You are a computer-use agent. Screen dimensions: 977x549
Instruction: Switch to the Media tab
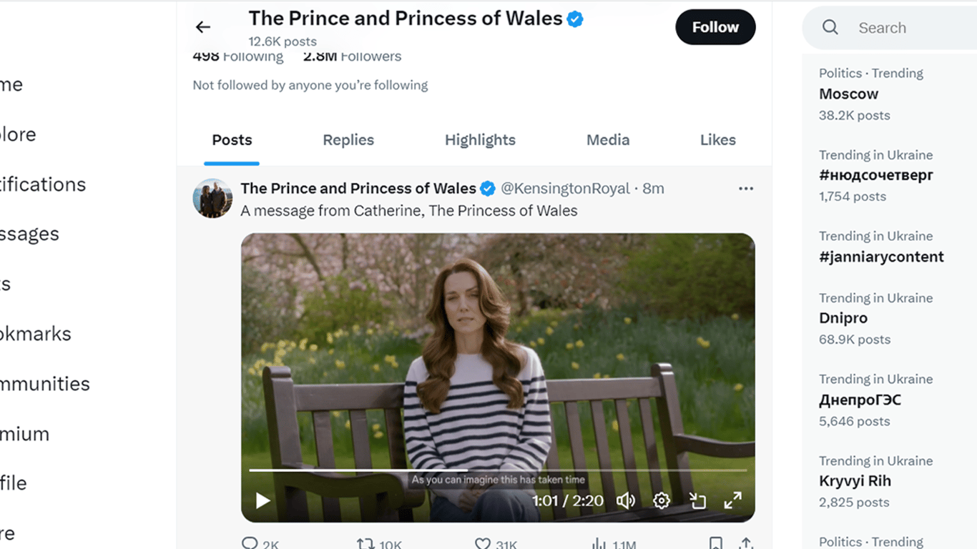point(607,139)
